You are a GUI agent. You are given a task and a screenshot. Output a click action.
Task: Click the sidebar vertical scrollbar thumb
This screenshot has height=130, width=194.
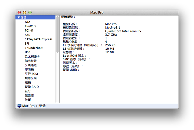57,35
